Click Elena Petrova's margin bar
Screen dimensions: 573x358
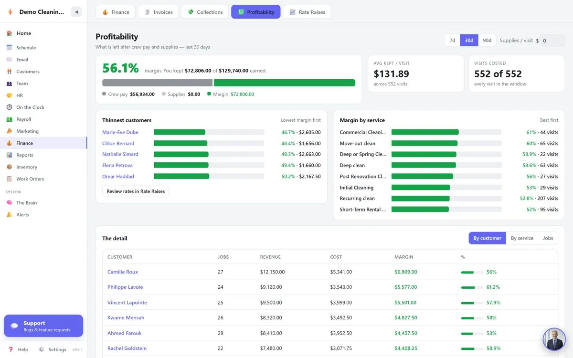(x=209, y=165)
